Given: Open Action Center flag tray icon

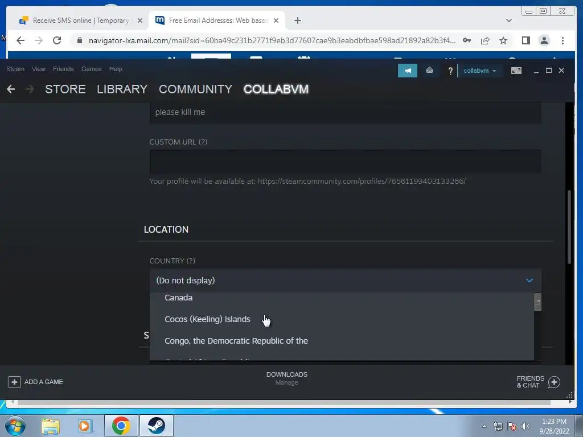Looking at the screenshot, I should pyautogui.click(x=512, y=426).
